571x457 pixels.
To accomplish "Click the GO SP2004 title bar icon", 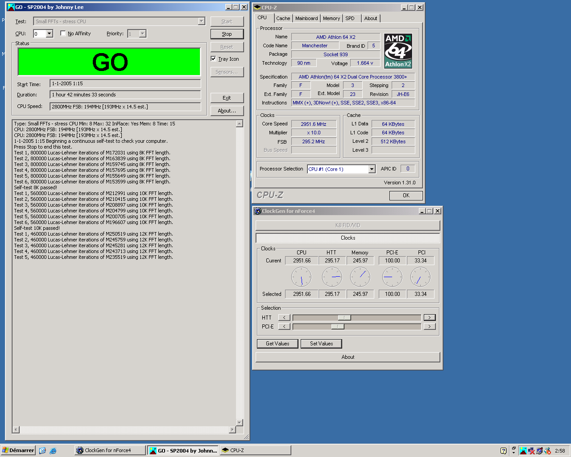I will click(x=11, y=7).
